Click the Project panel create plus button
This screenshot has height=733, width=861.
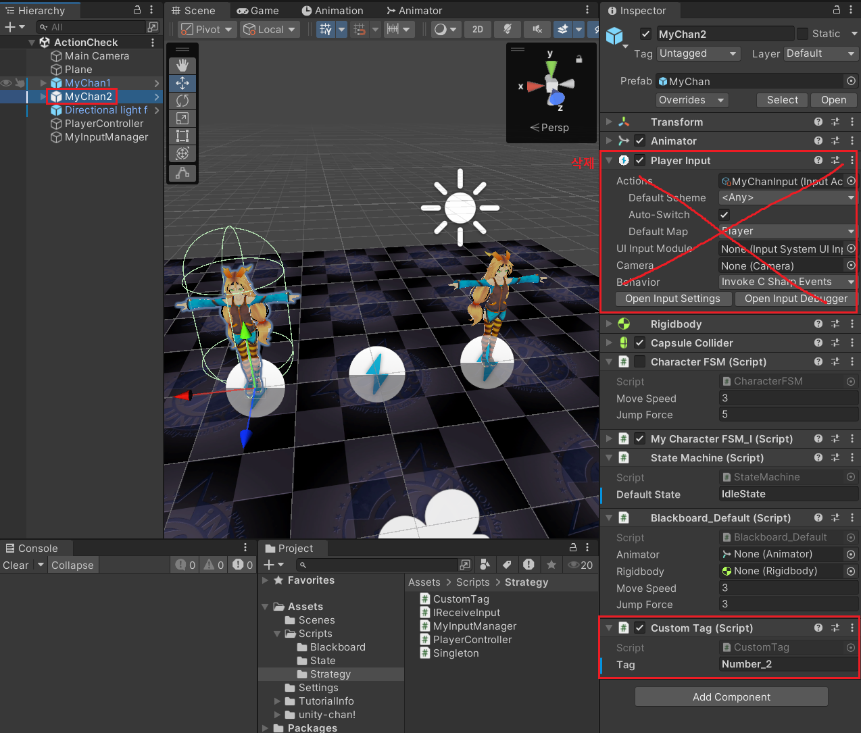273,565
